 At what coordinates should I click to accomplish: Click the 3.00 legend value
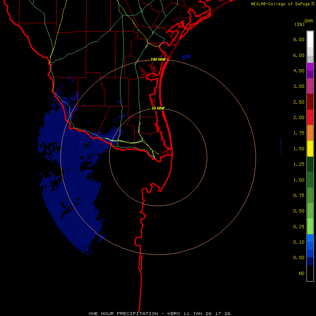(x=299, y=86)
